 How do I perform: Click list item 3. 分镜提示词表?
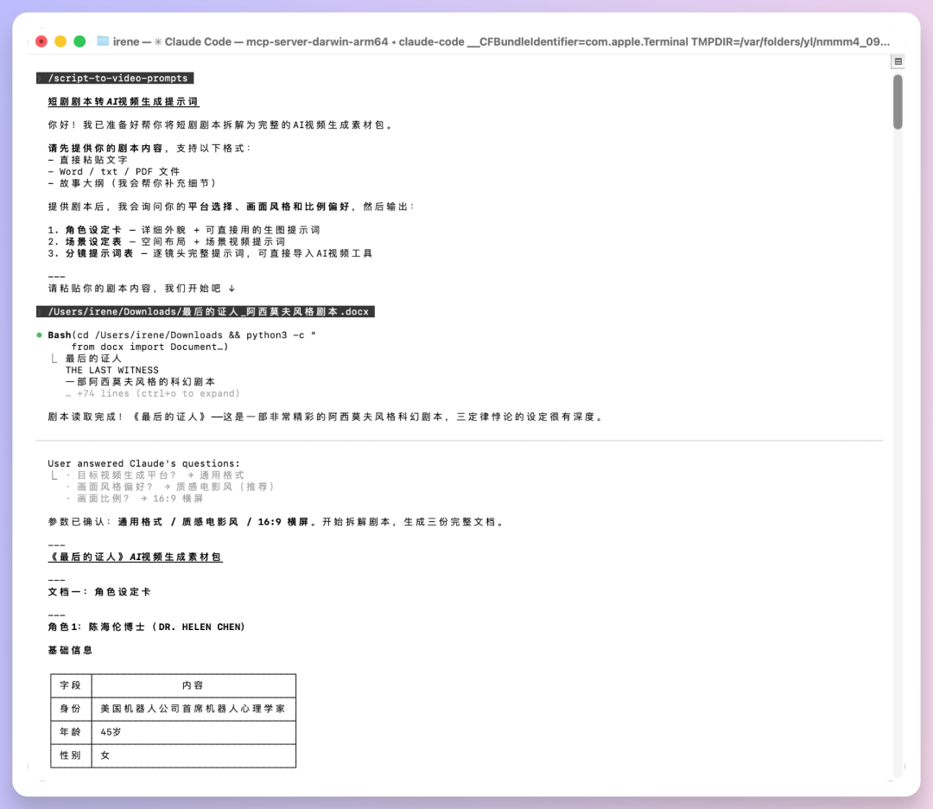point(210,253)
